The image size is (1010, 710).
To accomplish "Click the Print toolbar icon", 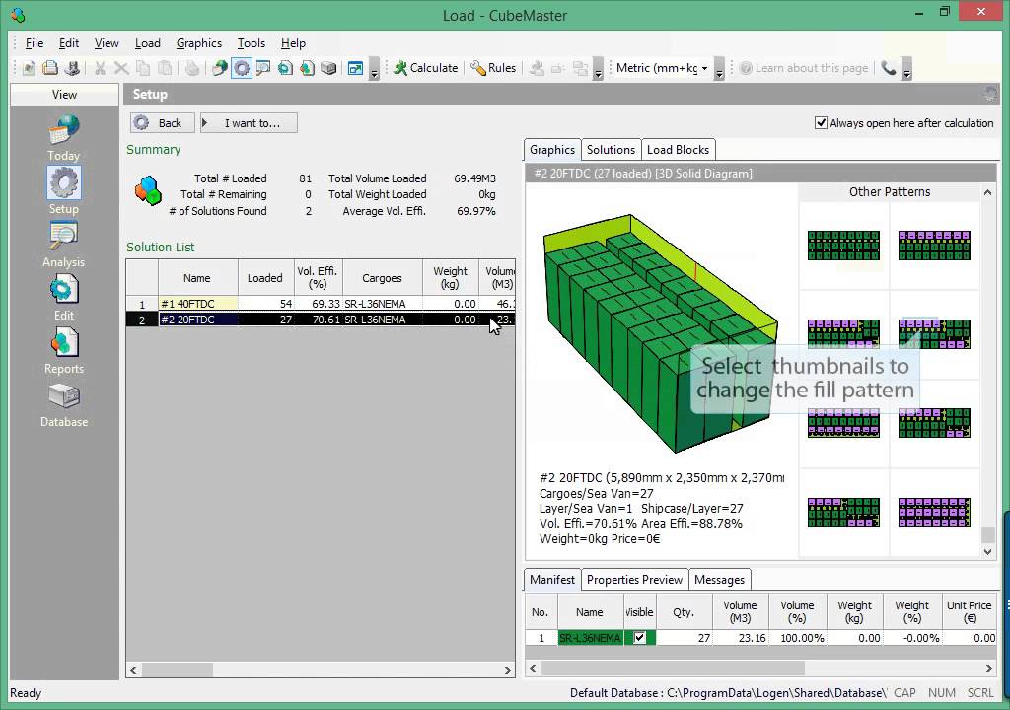I will tap(50, 68).
